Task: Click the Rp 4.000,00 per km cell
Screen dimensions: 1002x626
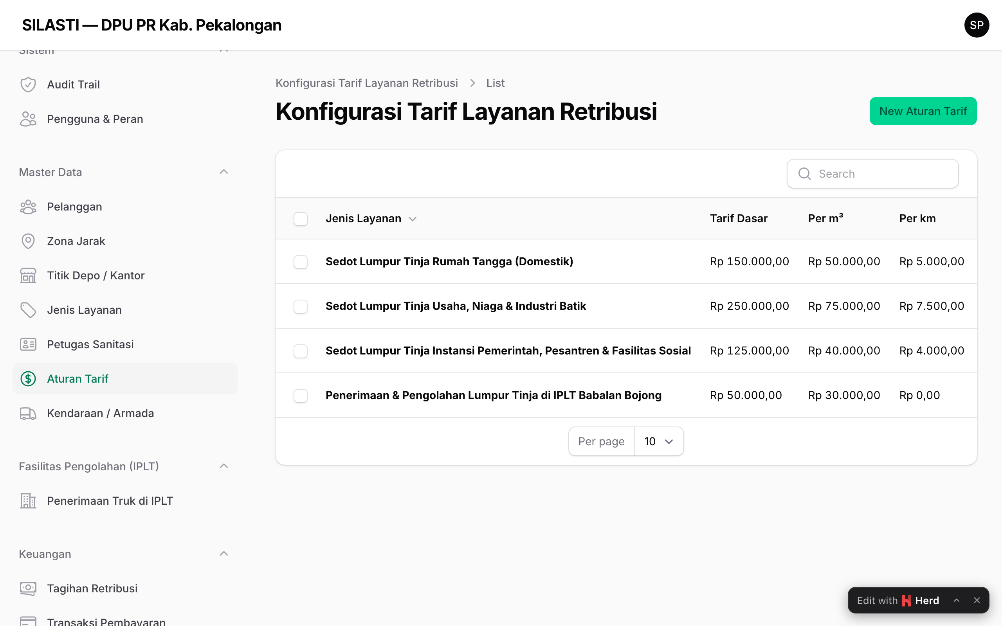Action: [x=932, y=351]
